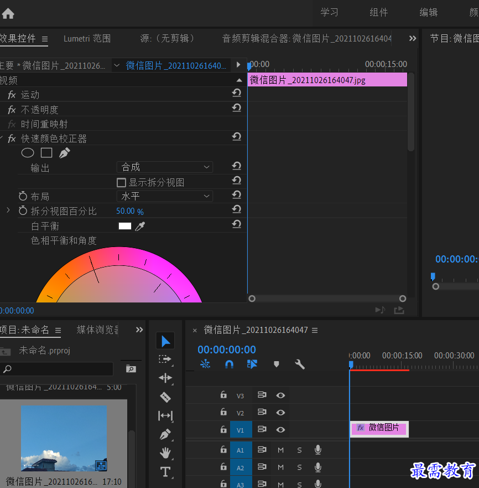This screenshot has height=488, width=479.
Task: Toggle animation stopwatch for 拆分视图百分比
Action: 23,211
